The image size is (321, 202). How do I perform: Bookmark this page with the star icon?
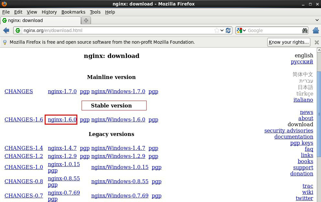click(216, 30)
